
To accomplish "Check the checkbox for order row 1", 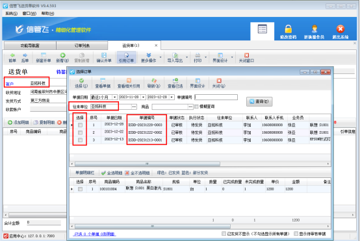I will coord(80,125).
